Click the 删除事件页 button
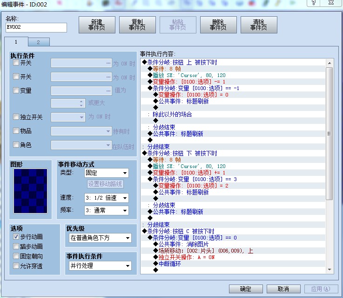 click(218, 25)
